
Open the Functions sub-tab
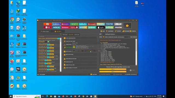point(71,35)
